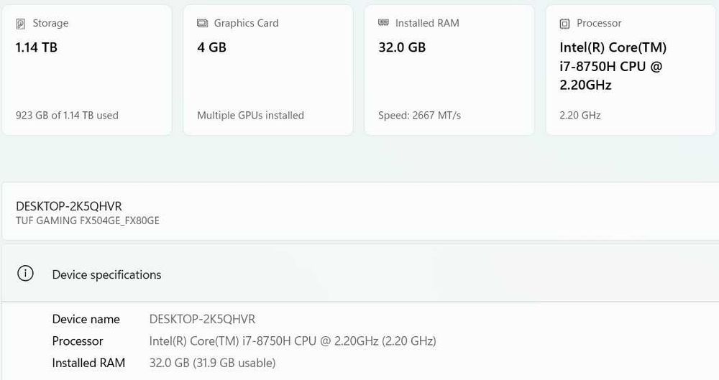This screenshot has height=380, width=719.
Task: Click the DESKTOP-2K5QHVR heading above the model name
Action: pos(69,206)
